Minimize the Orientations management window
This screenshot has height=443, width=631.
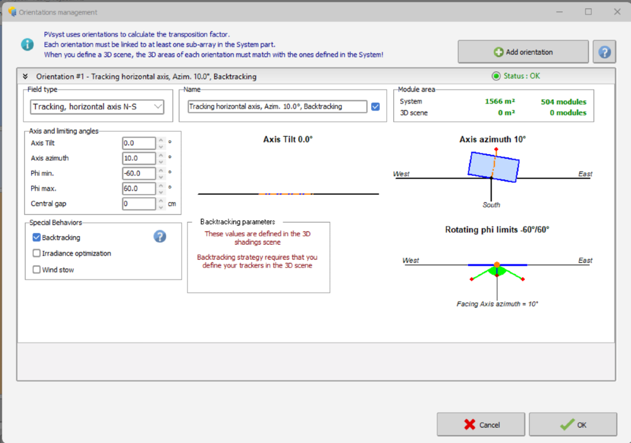[x=559, y=12]
